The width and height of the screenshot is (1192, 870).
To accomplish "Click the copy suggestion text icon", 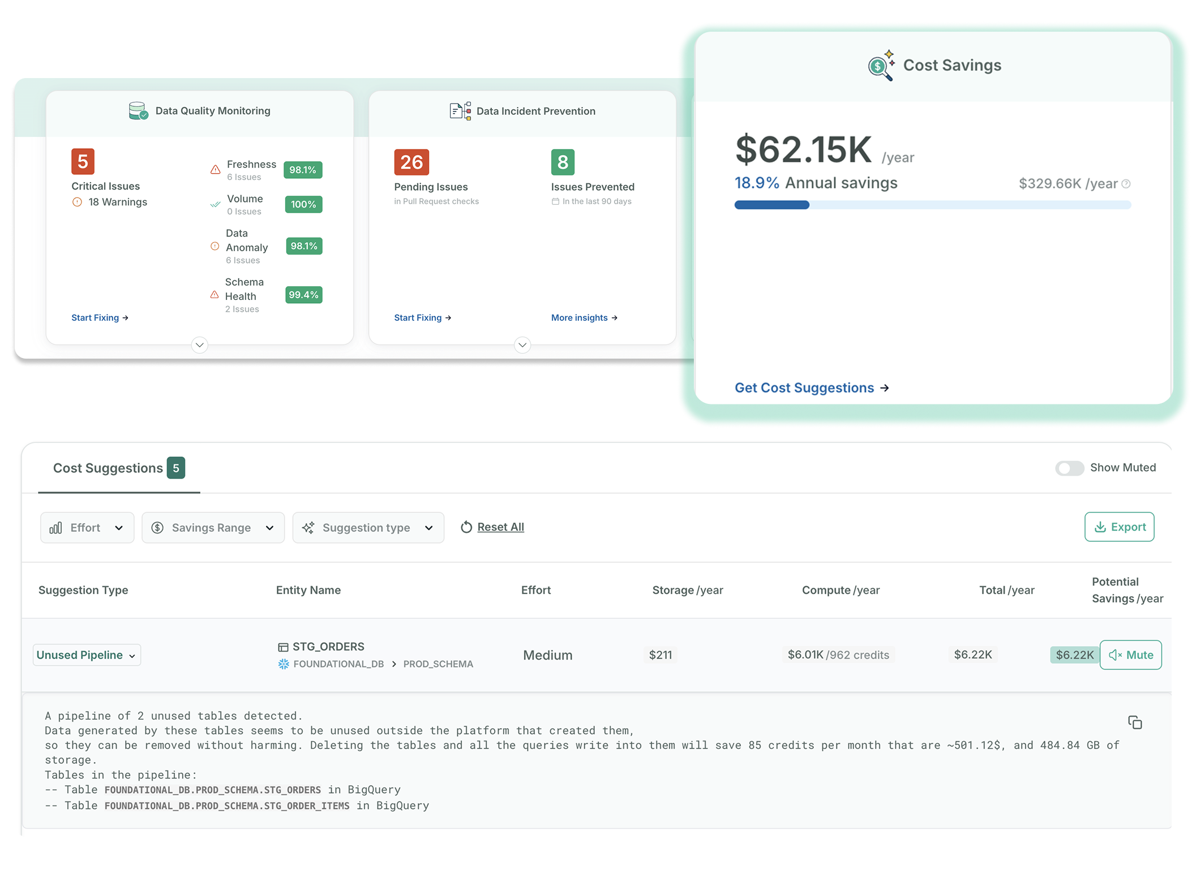I will point(1134,722).
